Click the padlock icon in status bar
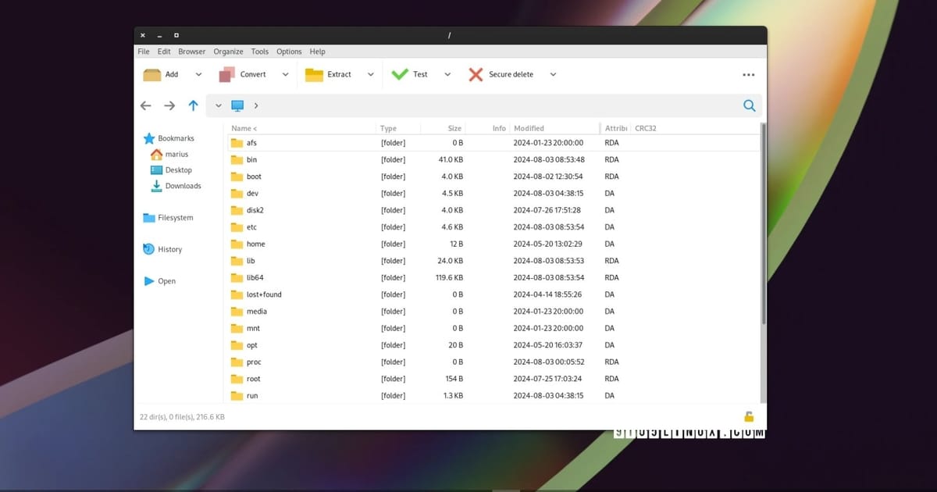Viewport: 937px width, 492px height. (749, 417)
